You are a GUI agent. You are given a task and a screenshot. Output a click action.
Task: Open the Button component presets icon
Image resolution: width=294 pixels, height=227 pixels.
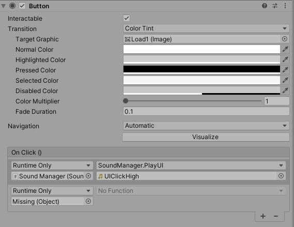(275, 6)
